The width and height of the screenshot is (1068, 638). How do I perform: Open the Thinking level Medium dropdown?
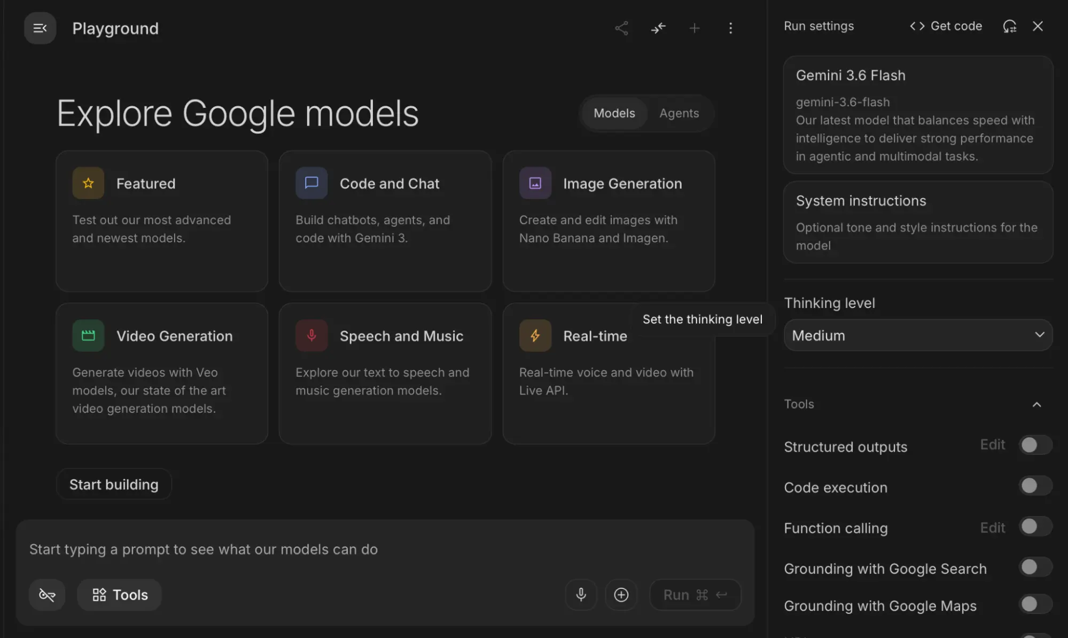(x=918, y=335)
